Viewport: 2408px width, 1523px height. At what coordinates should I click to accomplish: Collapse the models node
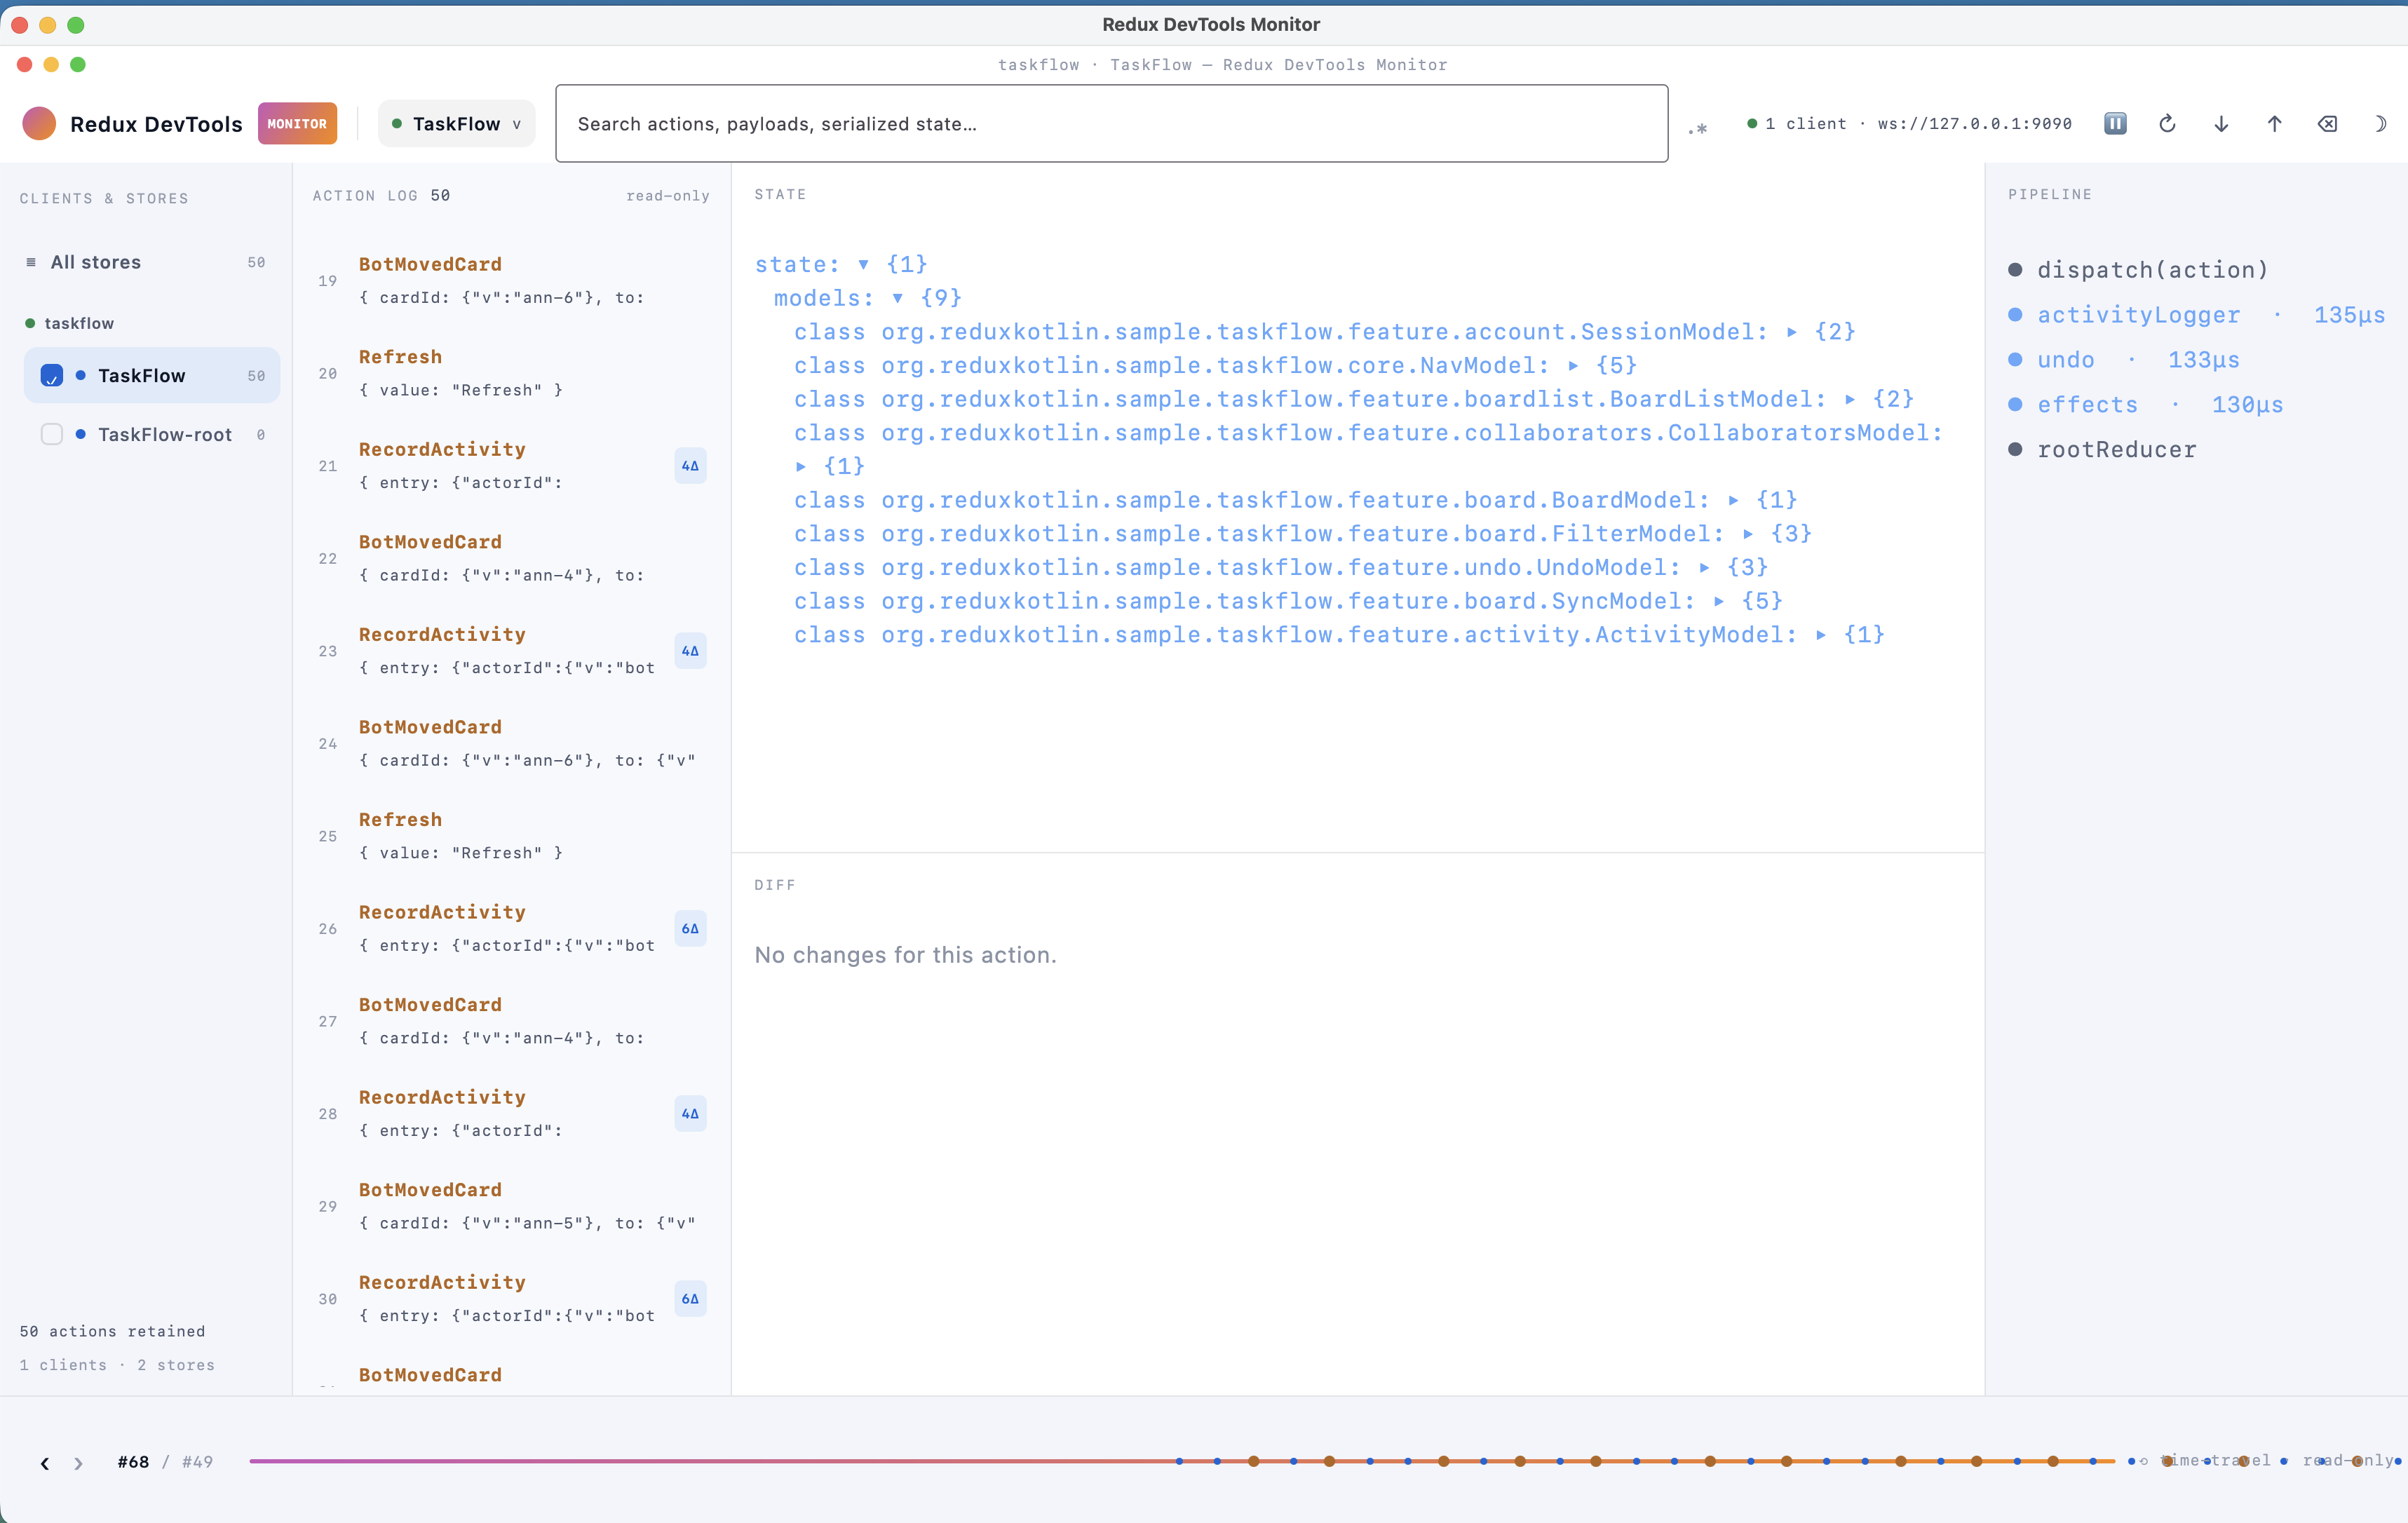pos(898,298)
